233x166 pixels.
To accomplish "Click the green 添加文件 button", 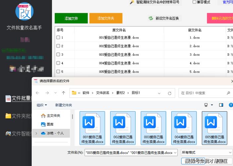I will [71, 18].
